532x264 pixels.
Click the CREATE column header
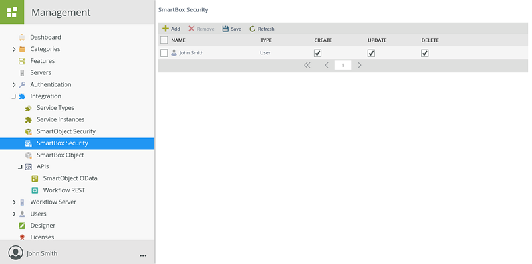coord(323,40)
